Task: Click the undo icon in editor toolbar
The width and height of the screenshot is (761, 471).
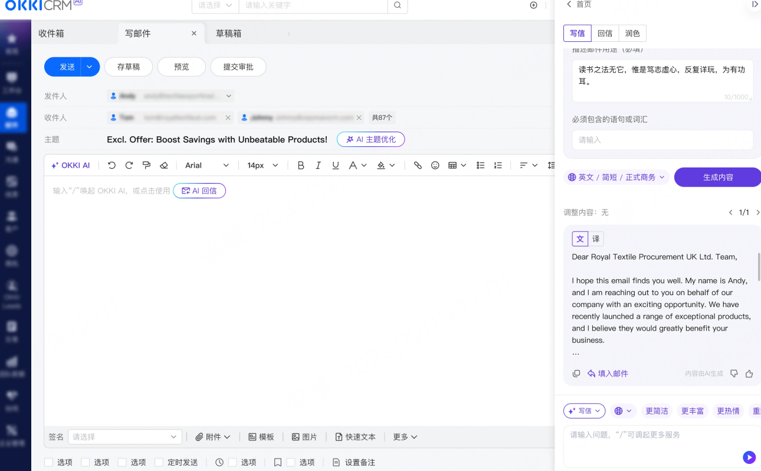Action: pyautogui.click(x=112, y=165)
